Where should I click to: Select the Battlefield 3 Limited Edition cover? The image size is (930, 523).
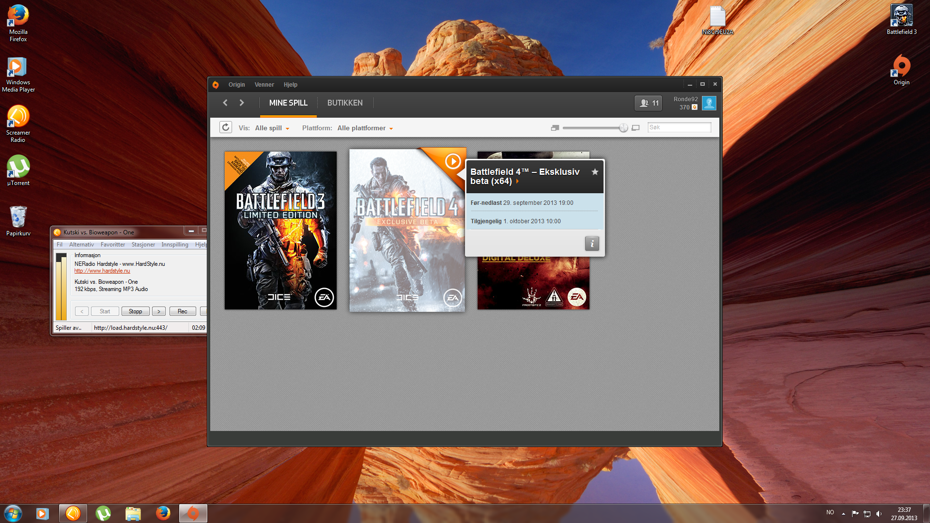click(x=280, y=231)
